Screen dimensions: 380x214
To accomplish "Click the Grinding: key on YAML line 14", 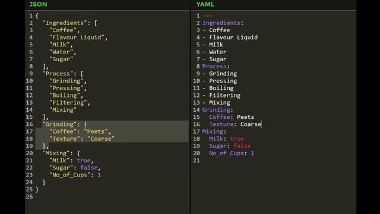I will (x=218, y=110).
